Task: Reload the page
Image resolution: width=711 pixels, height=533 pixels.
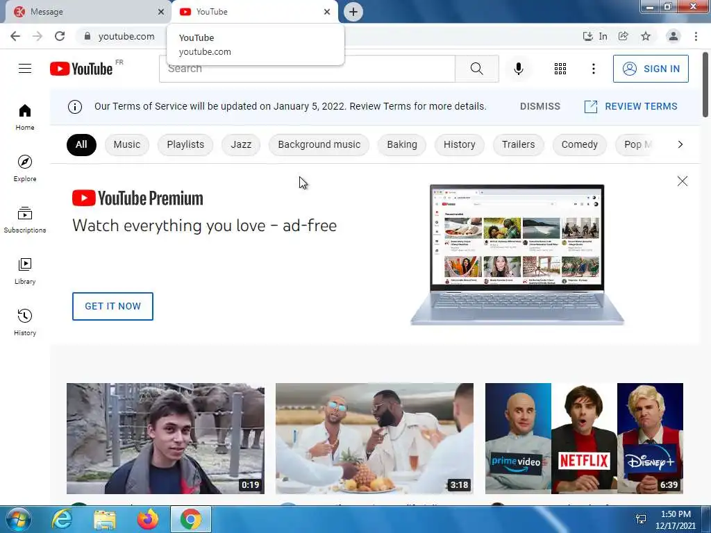Action: 60,36
